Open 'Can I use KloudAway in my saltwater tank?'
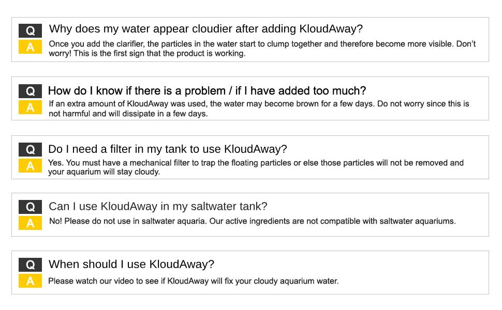Screen dimensions: 502x310 (x=158, y=207)
